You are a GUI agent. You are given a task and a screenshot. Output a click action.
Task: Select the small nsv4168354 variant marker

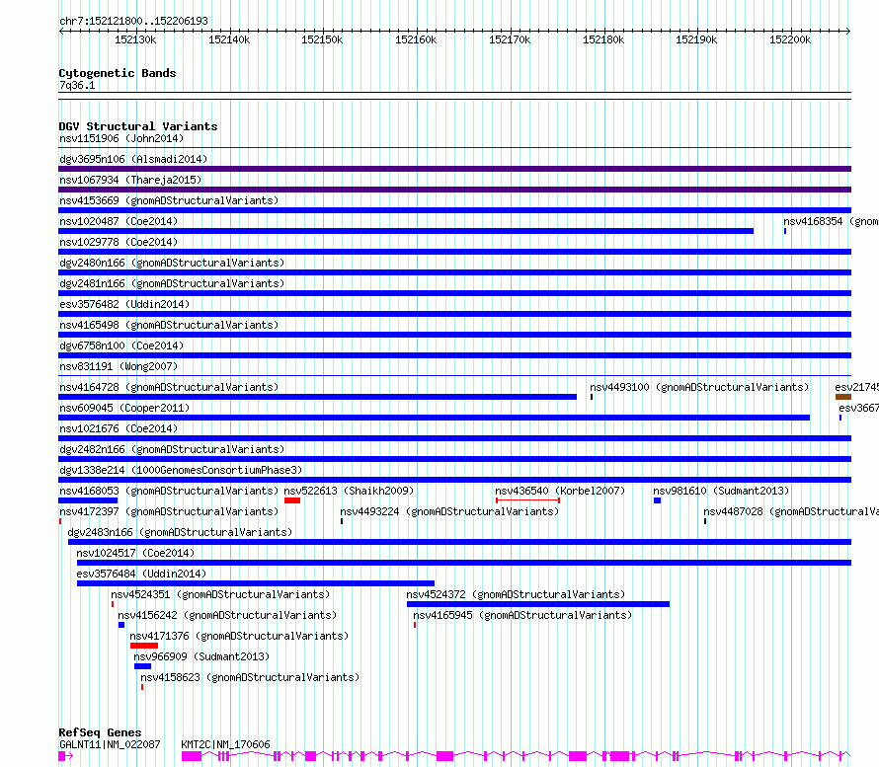point(785,231)
